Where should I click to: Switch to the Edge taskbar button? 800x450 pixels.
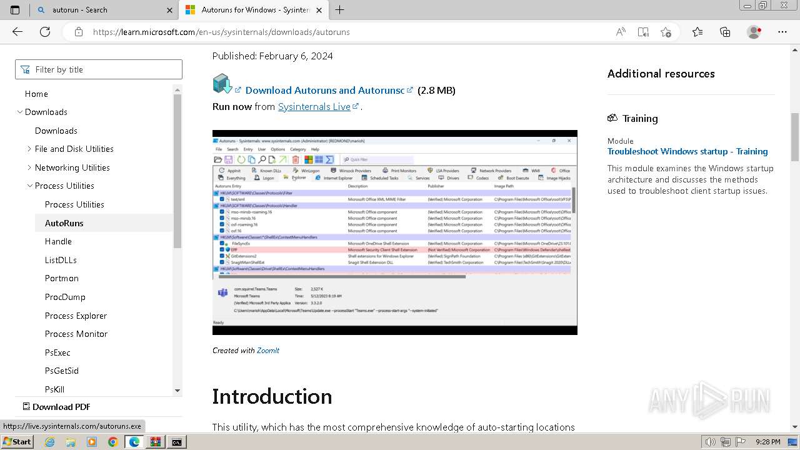coord(134,442)
